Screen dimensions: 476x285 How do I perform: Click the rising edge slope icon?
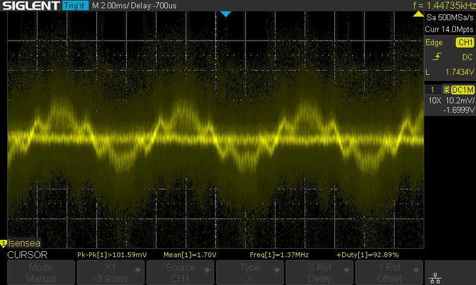(437, 56)
